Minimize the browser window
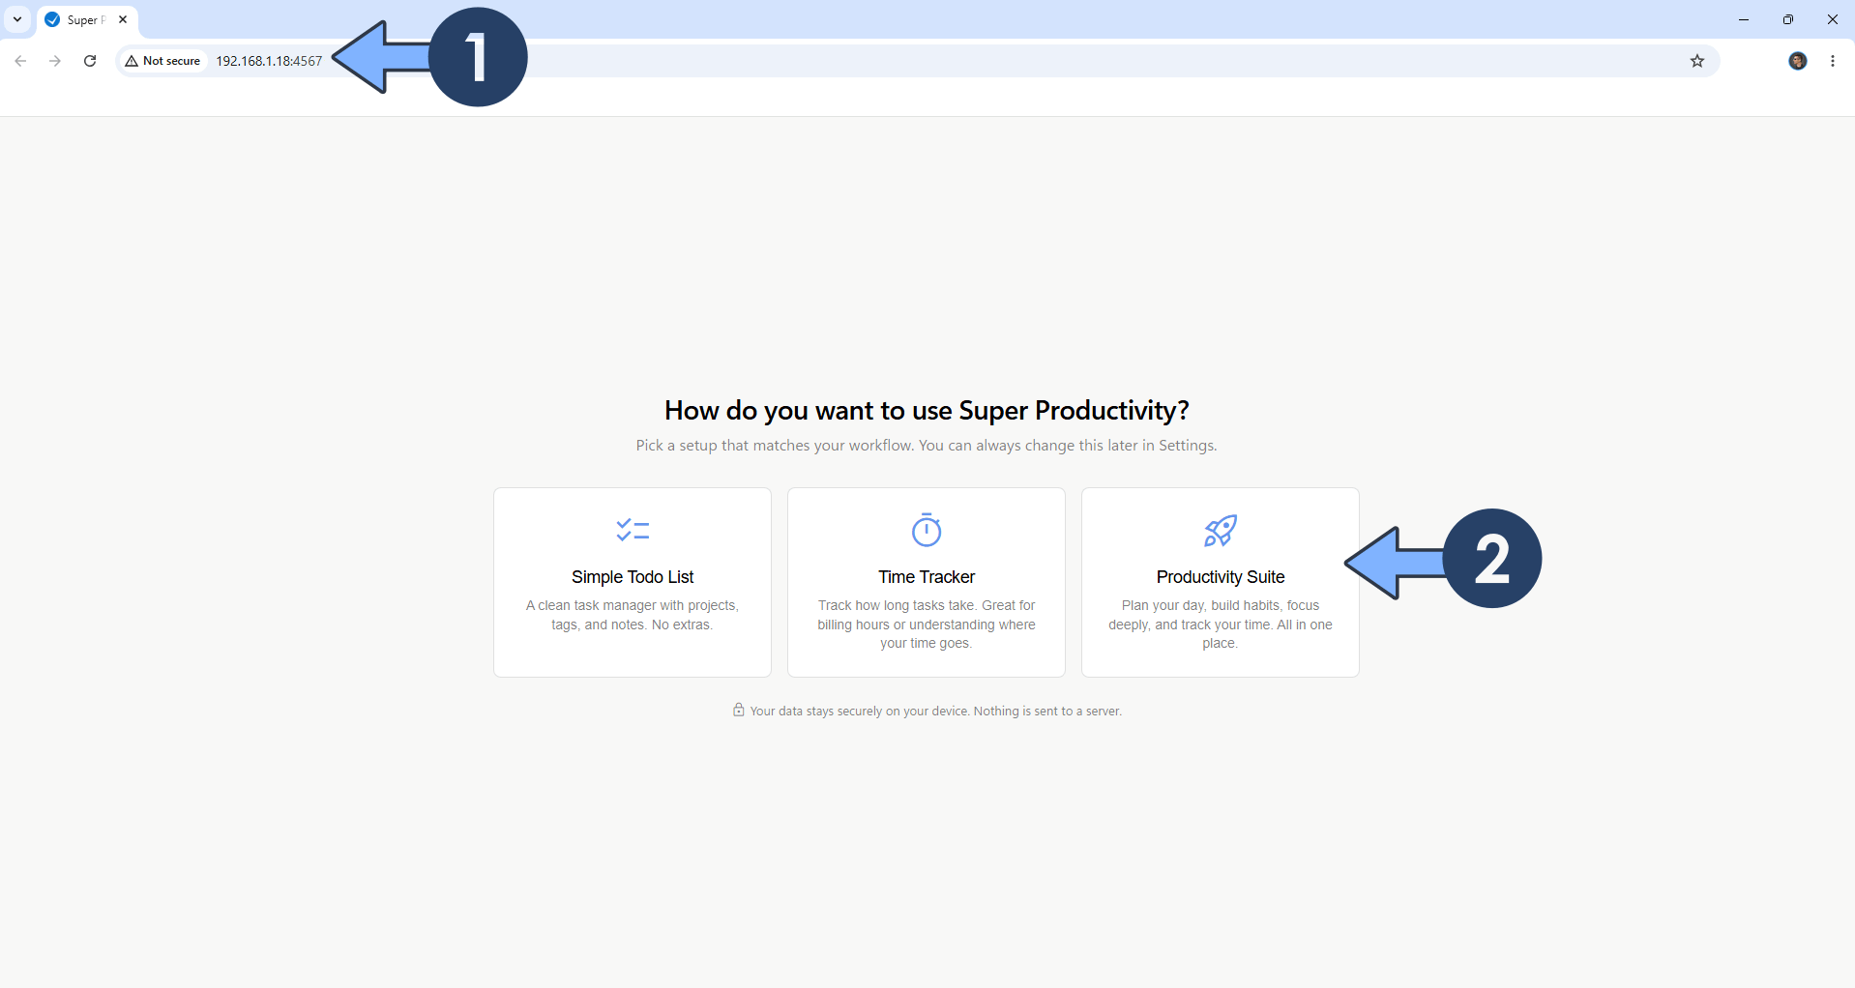 [x=1744, y=19]
